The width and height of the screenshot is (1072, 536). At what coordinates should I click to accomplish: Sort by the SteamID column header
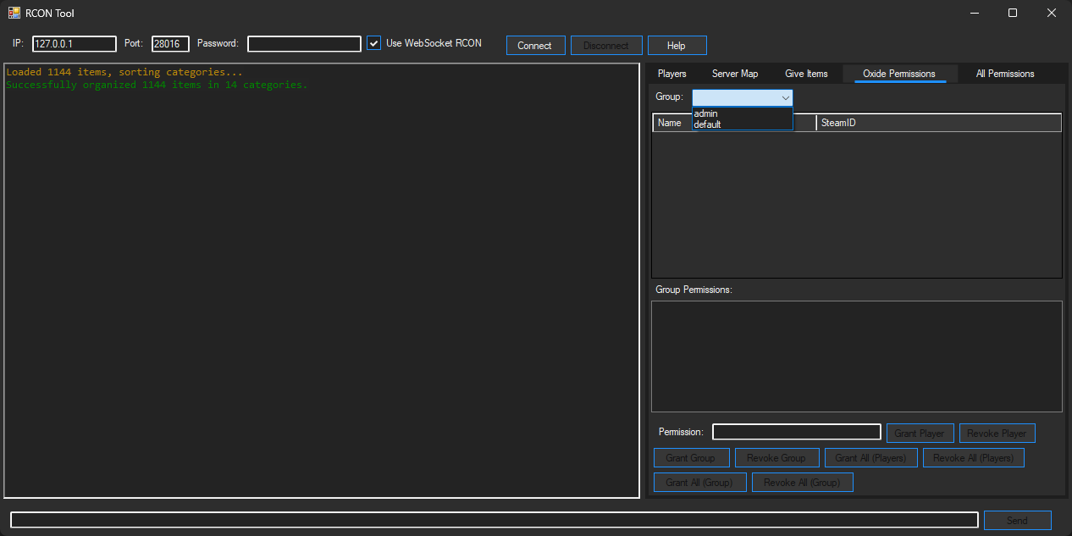(838, 123)
